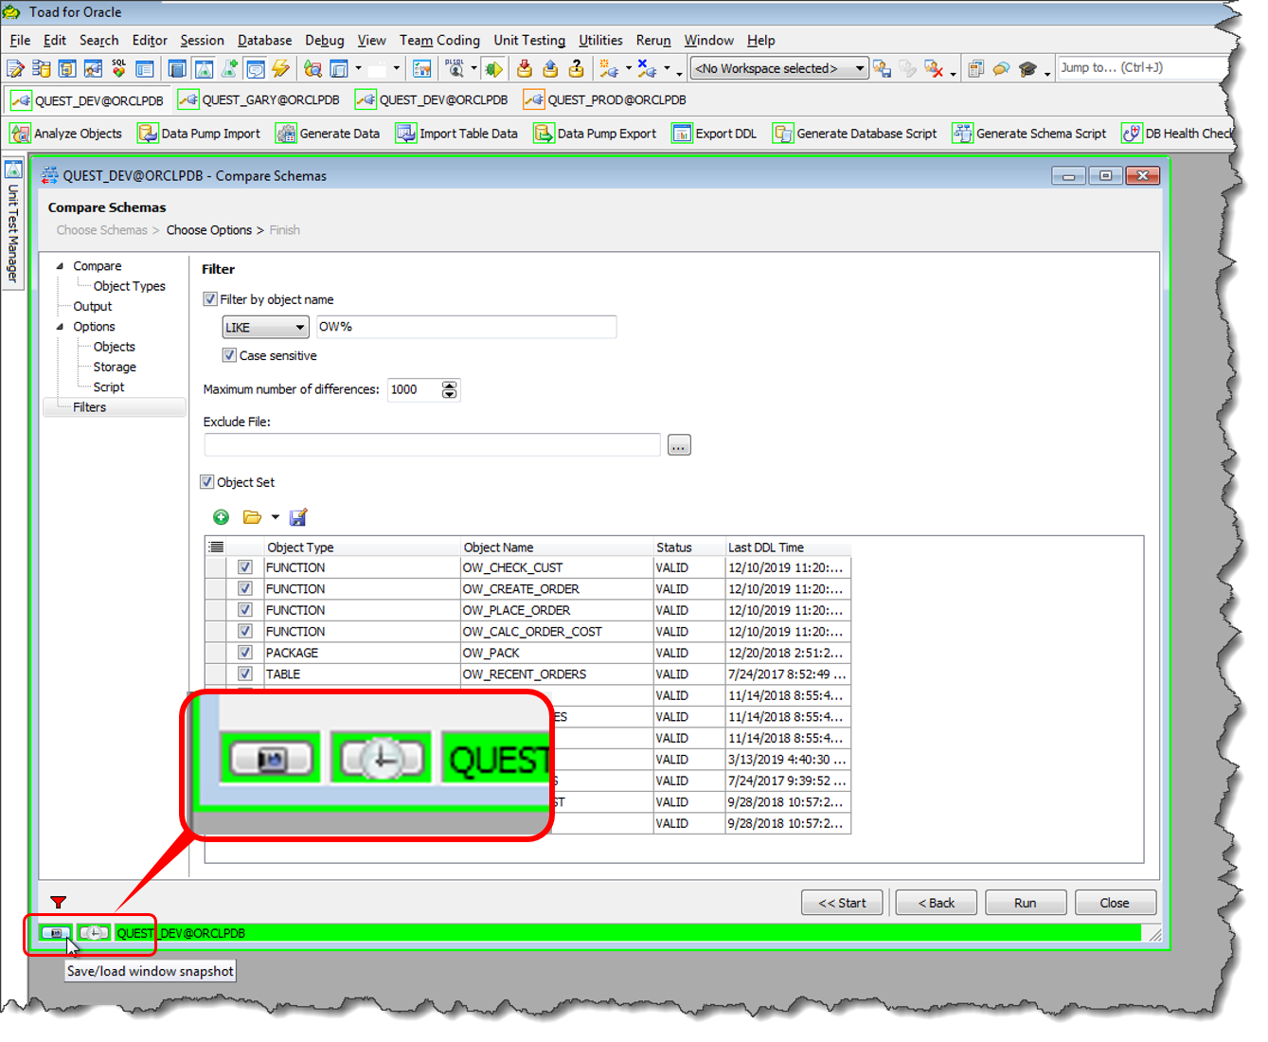Screen dimensions: 1268x1042
Task: Uncheck the OW_PLACE_ORDER row checkbox
Action: (x=245, y=610)
